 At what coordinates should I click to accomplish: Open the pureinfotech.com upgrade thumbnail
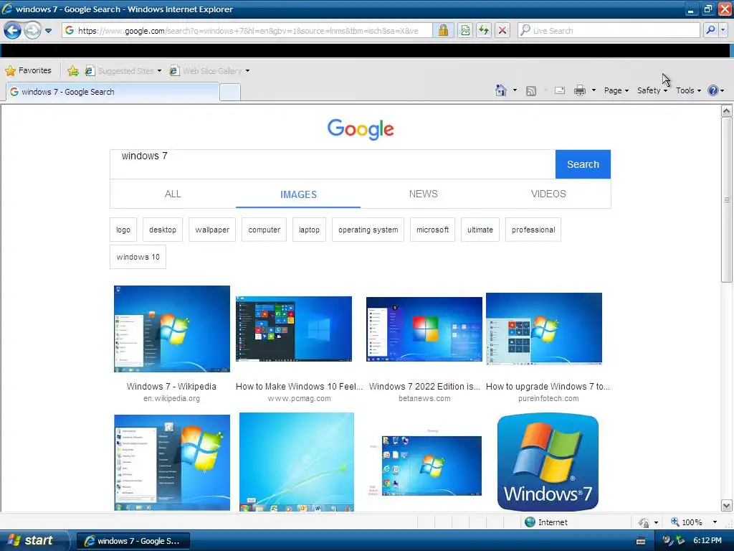pos(544,329)
